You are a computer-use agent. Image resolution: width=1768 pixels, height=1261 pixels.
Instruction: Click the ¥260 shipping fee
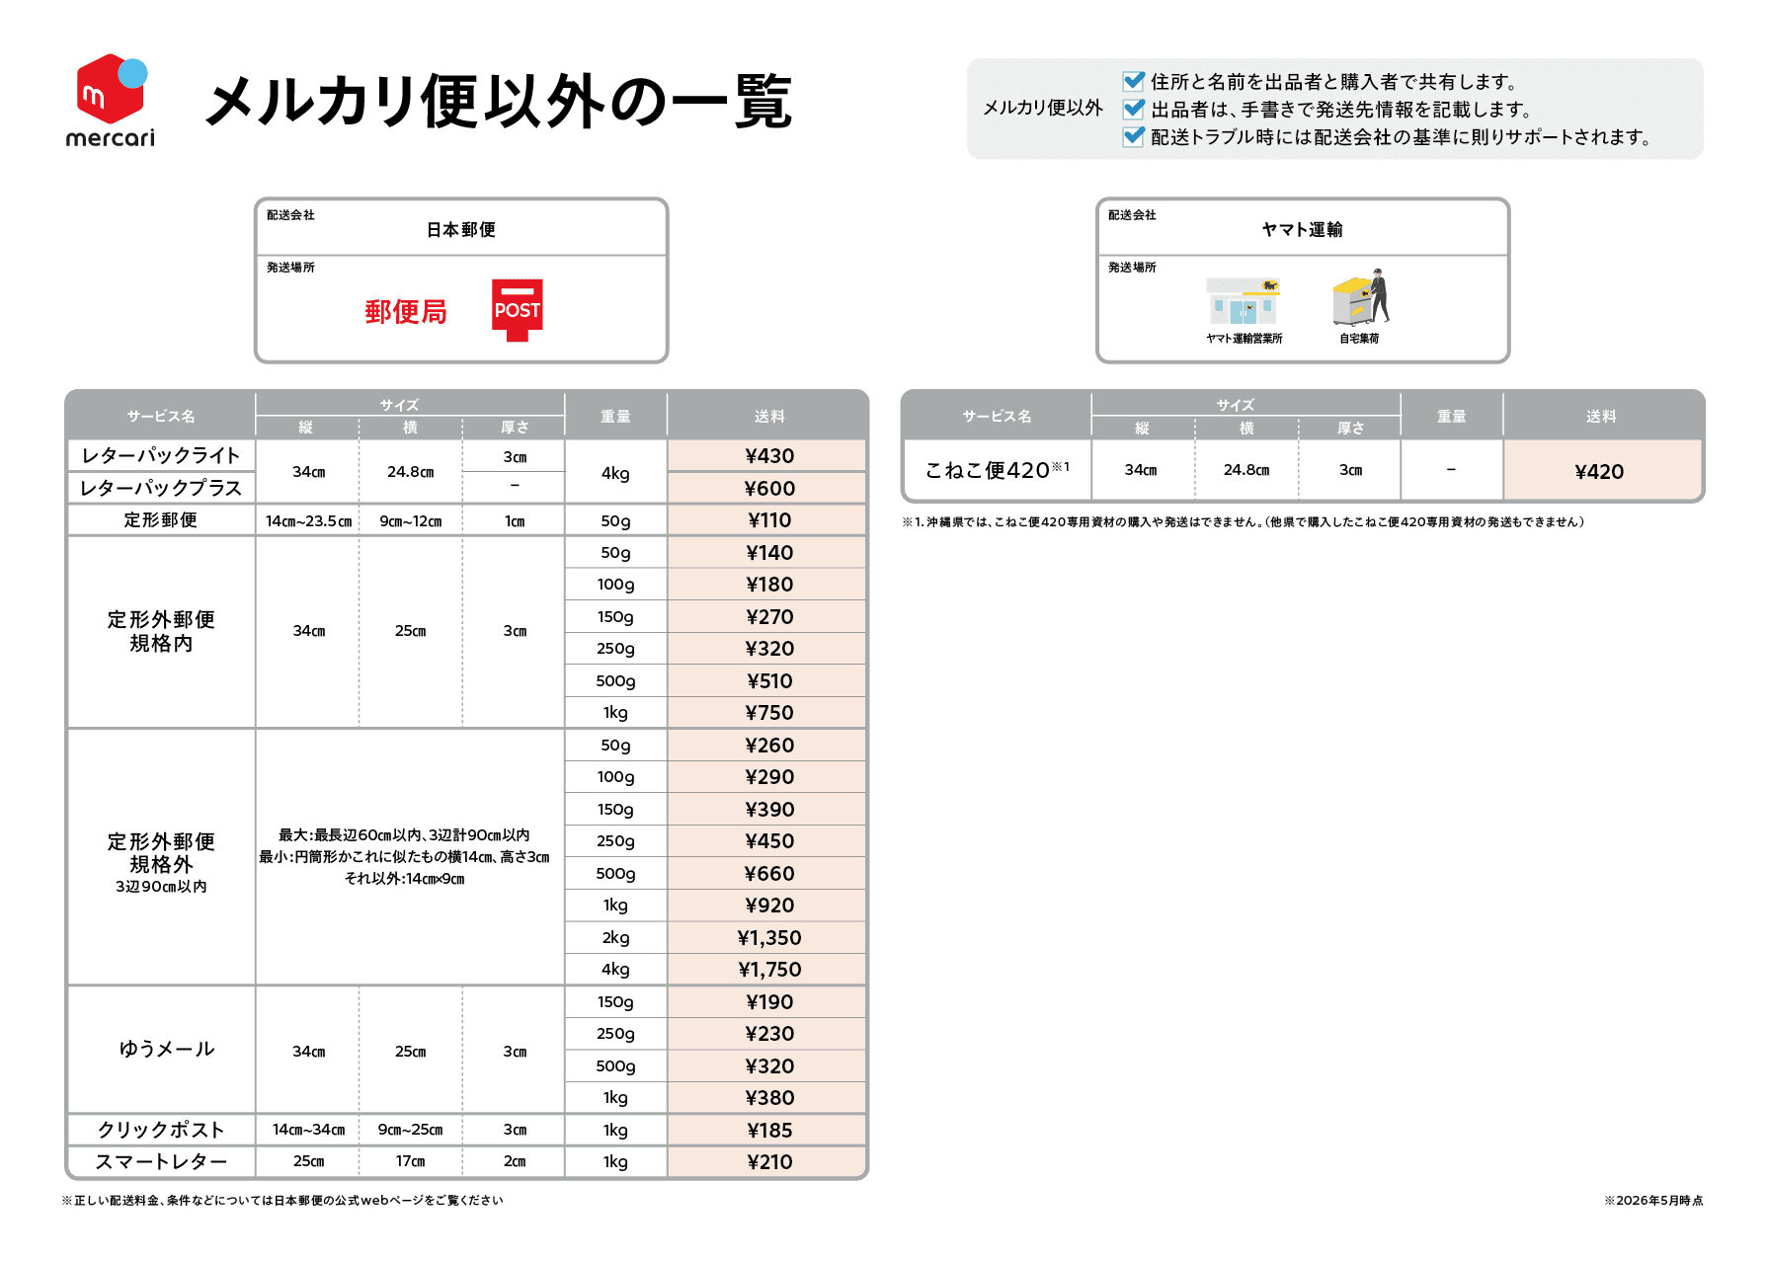tap(769, 746)
